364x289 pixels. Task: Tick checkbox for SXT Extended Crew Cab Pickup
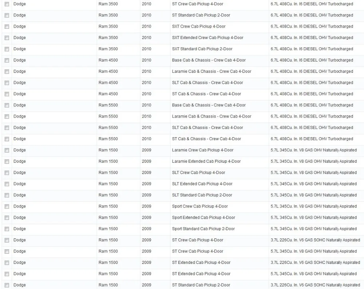(x=7, y=38)
